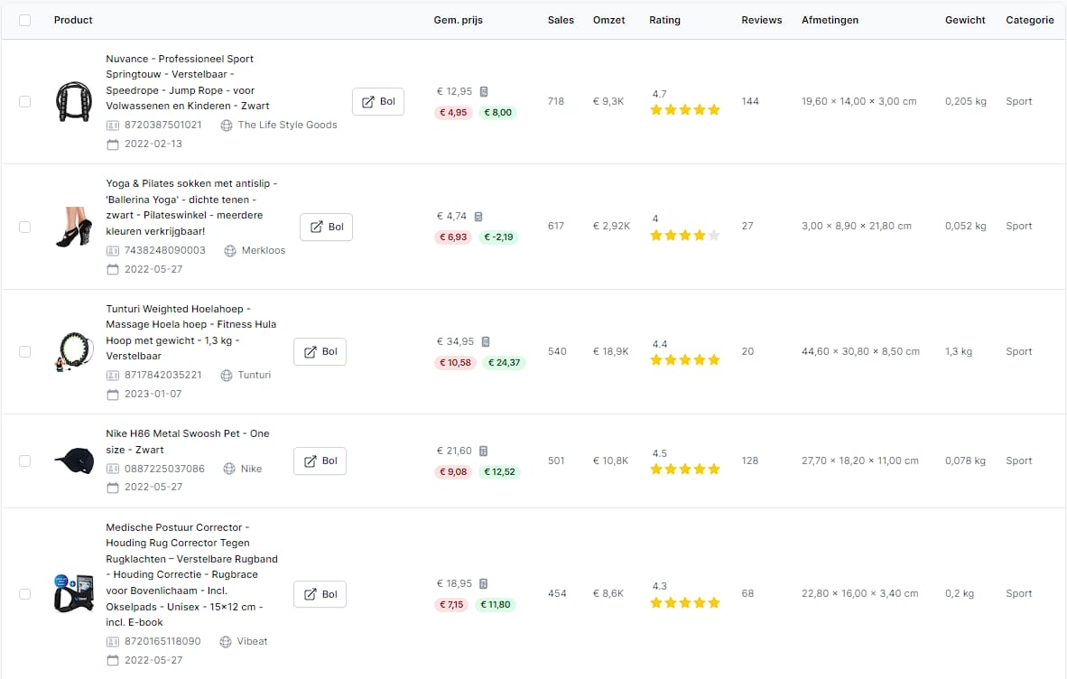Open the calculator icon beside € 34,95
This screenshot has height=679, width=1067.
486,341
